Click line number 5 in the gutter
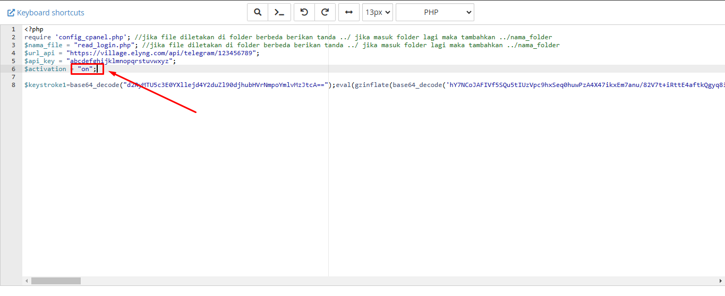This screenshot has width=725, height=296. 13,61
